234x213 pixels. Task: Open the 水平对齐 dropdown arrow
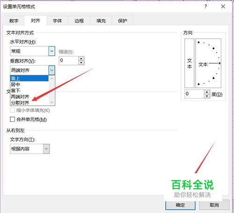[x=51, y=51]
